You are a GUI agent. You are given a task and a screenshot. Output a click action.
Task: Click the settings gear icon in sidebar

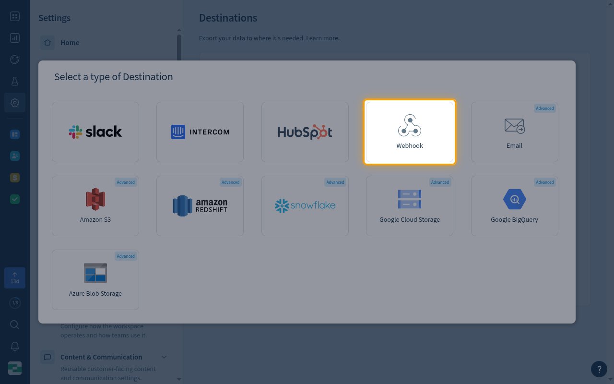pos(15,103)
